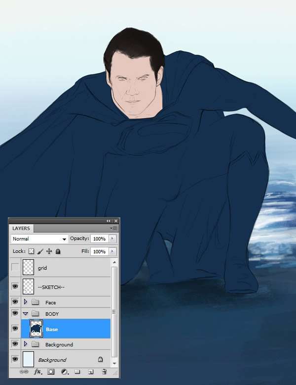Expand the Face group

coord(26,302)
